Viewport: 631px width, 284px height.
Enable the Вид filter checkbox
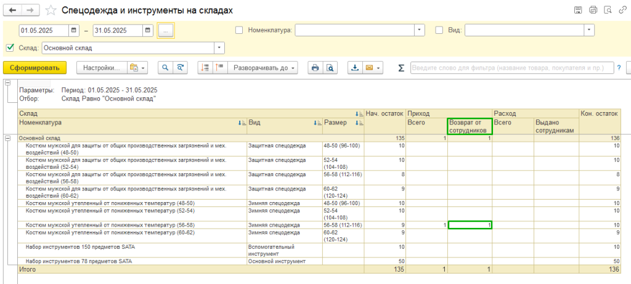coord(439,30)
